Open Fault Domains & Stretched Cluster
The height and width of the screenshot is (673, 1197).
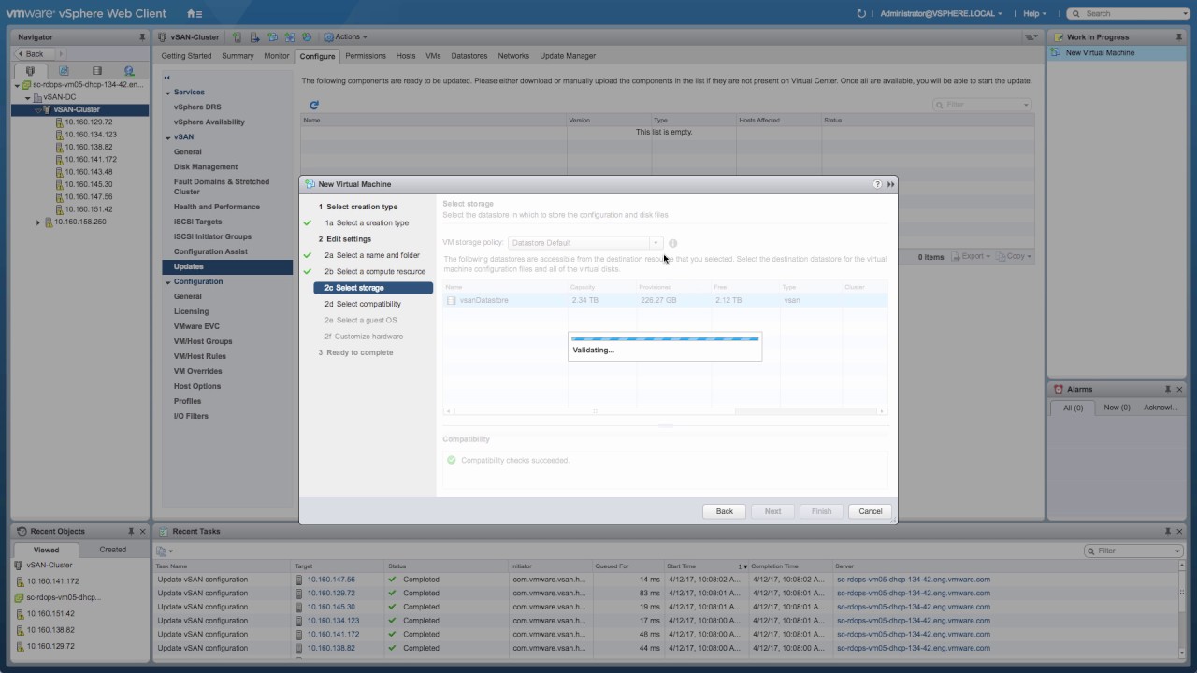(222, 187)
